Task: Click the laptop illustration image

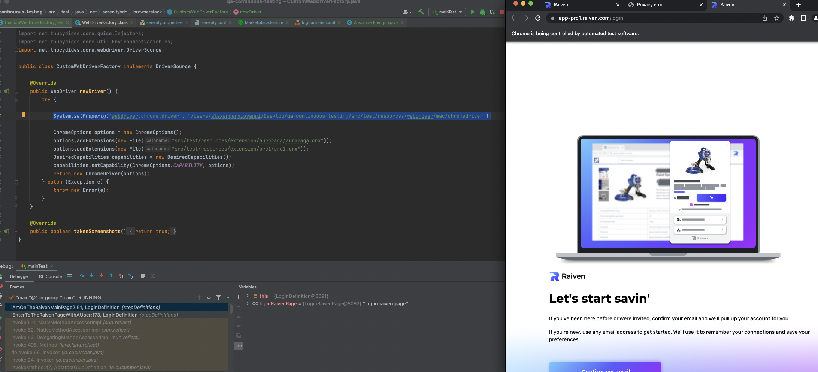Action: pyautogui.click(x=668, y=198)
